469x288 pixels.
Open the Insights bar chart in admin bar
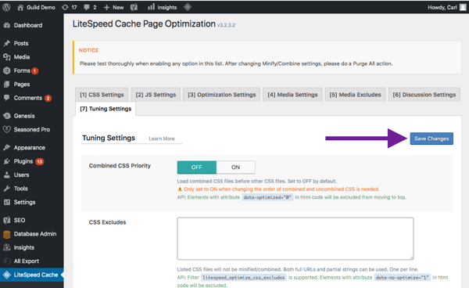tap(162, 7)
